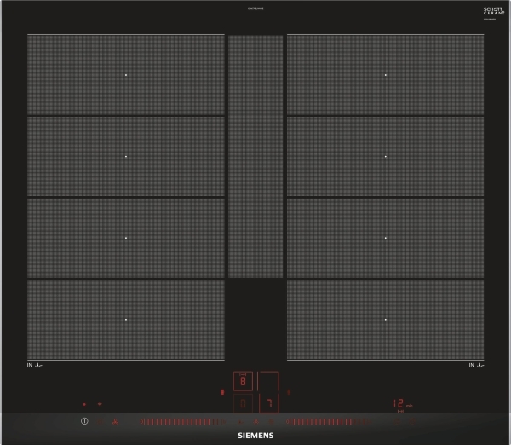Tap the left power level slider strip
The height and width of the screenshot is (445, 511).
(x=179, y=421)
